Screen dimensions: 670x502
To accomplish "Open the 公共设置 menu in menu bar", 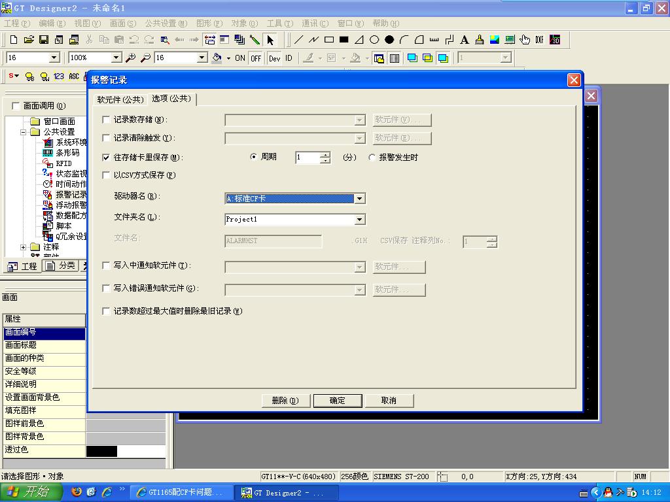I will pos(165,24).
